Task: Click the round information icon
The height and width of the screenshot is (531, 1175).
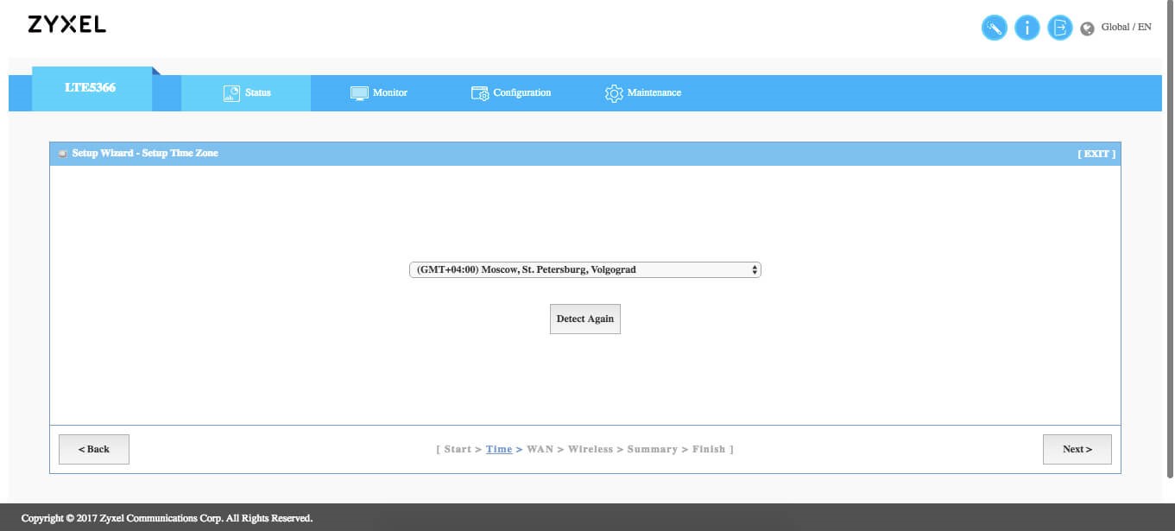Action: [x=1027, y=28]
